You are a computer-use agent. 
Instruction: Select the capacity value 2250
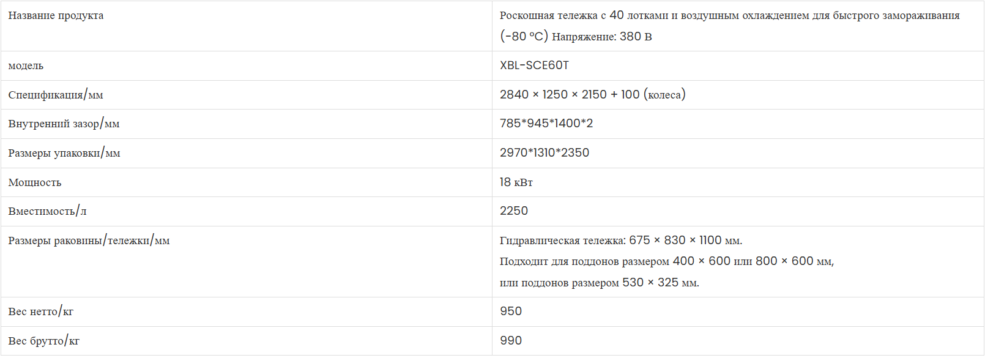tap(514, 211)
